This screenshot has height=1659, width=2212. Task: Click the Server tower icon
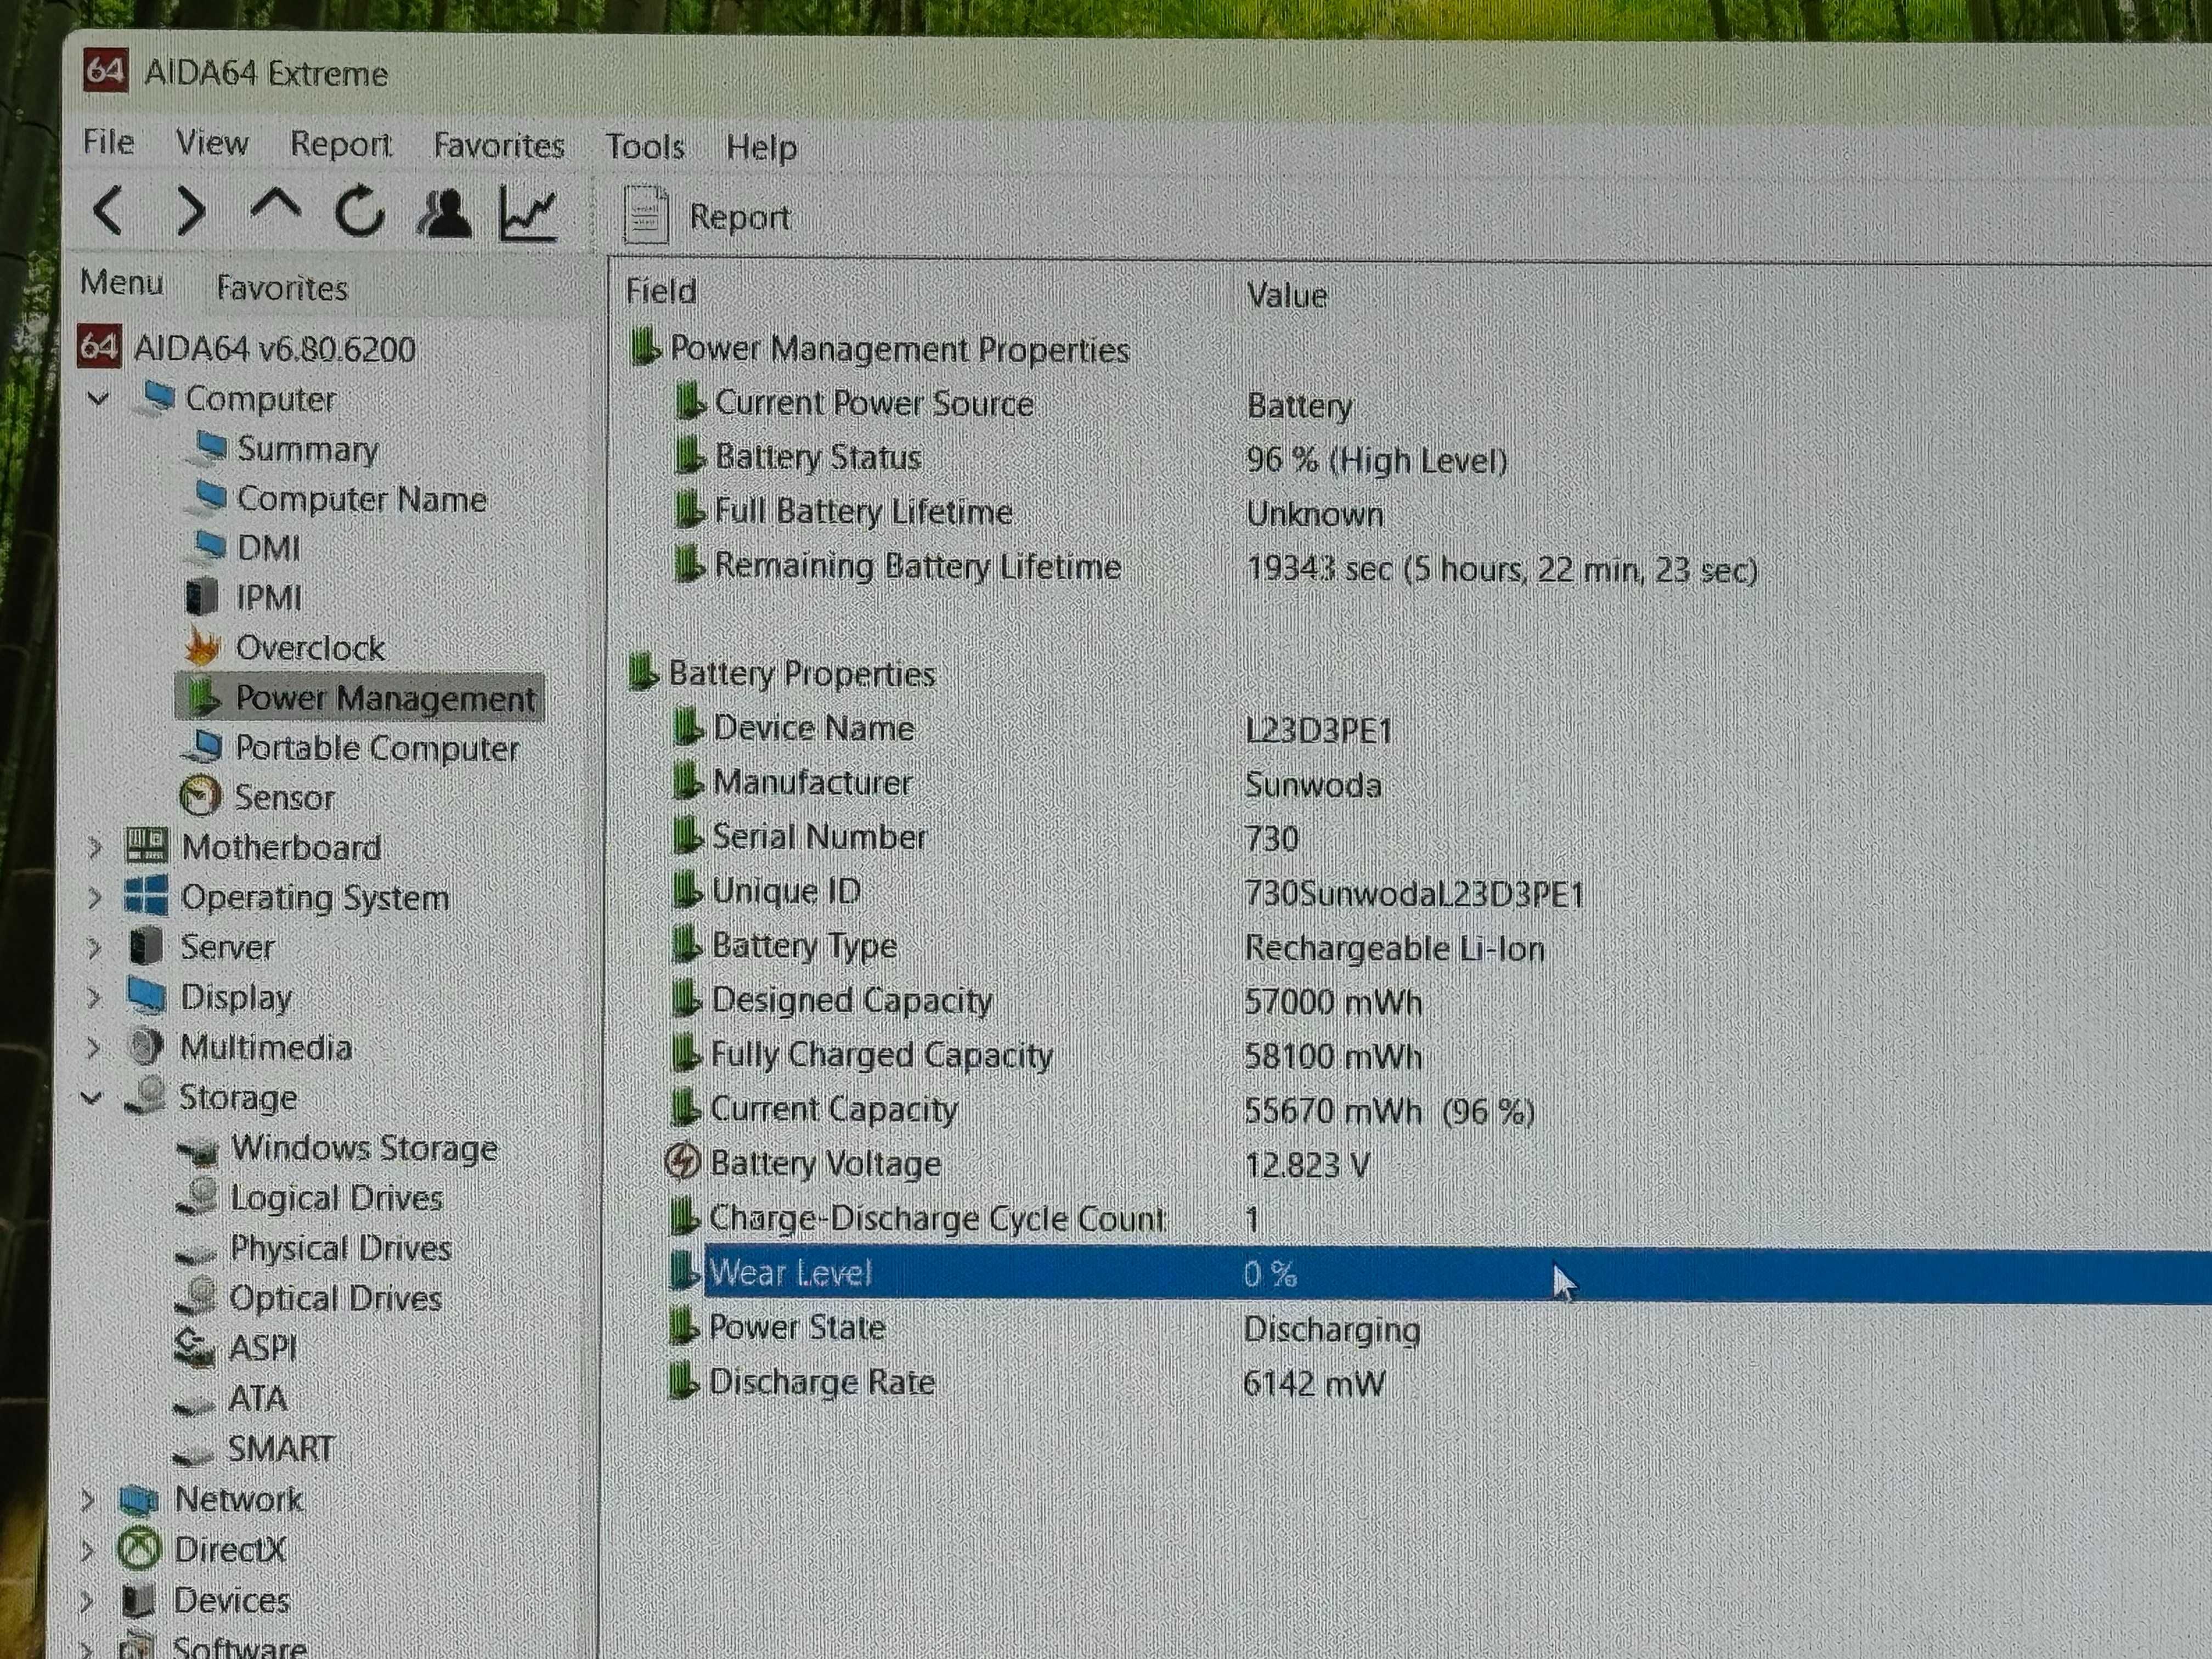pos(146,945)
